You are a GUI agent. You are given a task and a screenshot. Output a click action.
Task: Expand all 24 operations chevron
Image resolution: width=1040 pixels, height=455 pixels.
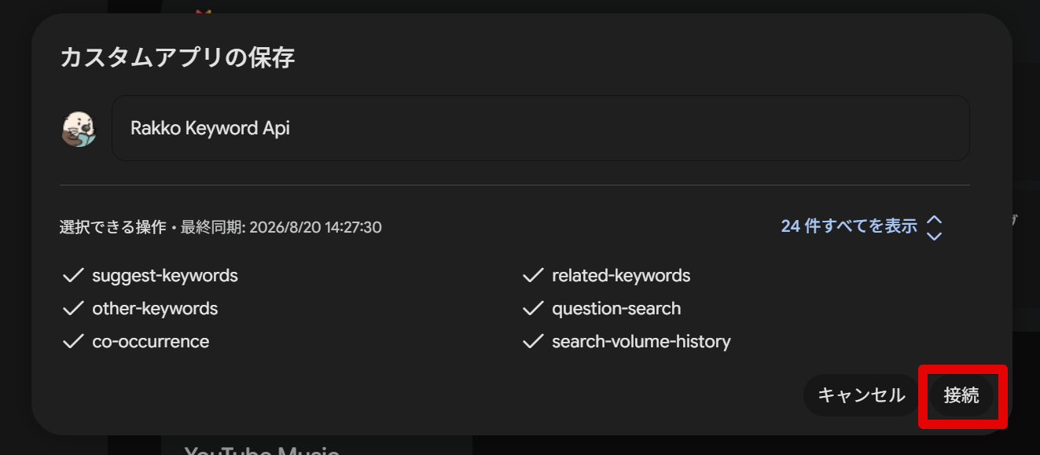[934, 227]
